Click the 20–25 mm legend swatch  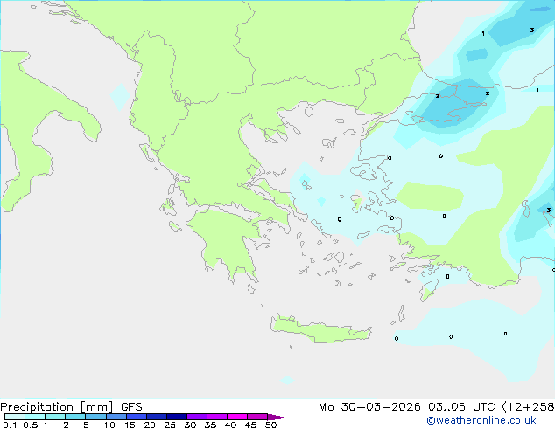pyautogui.click(x=157, y=417)
